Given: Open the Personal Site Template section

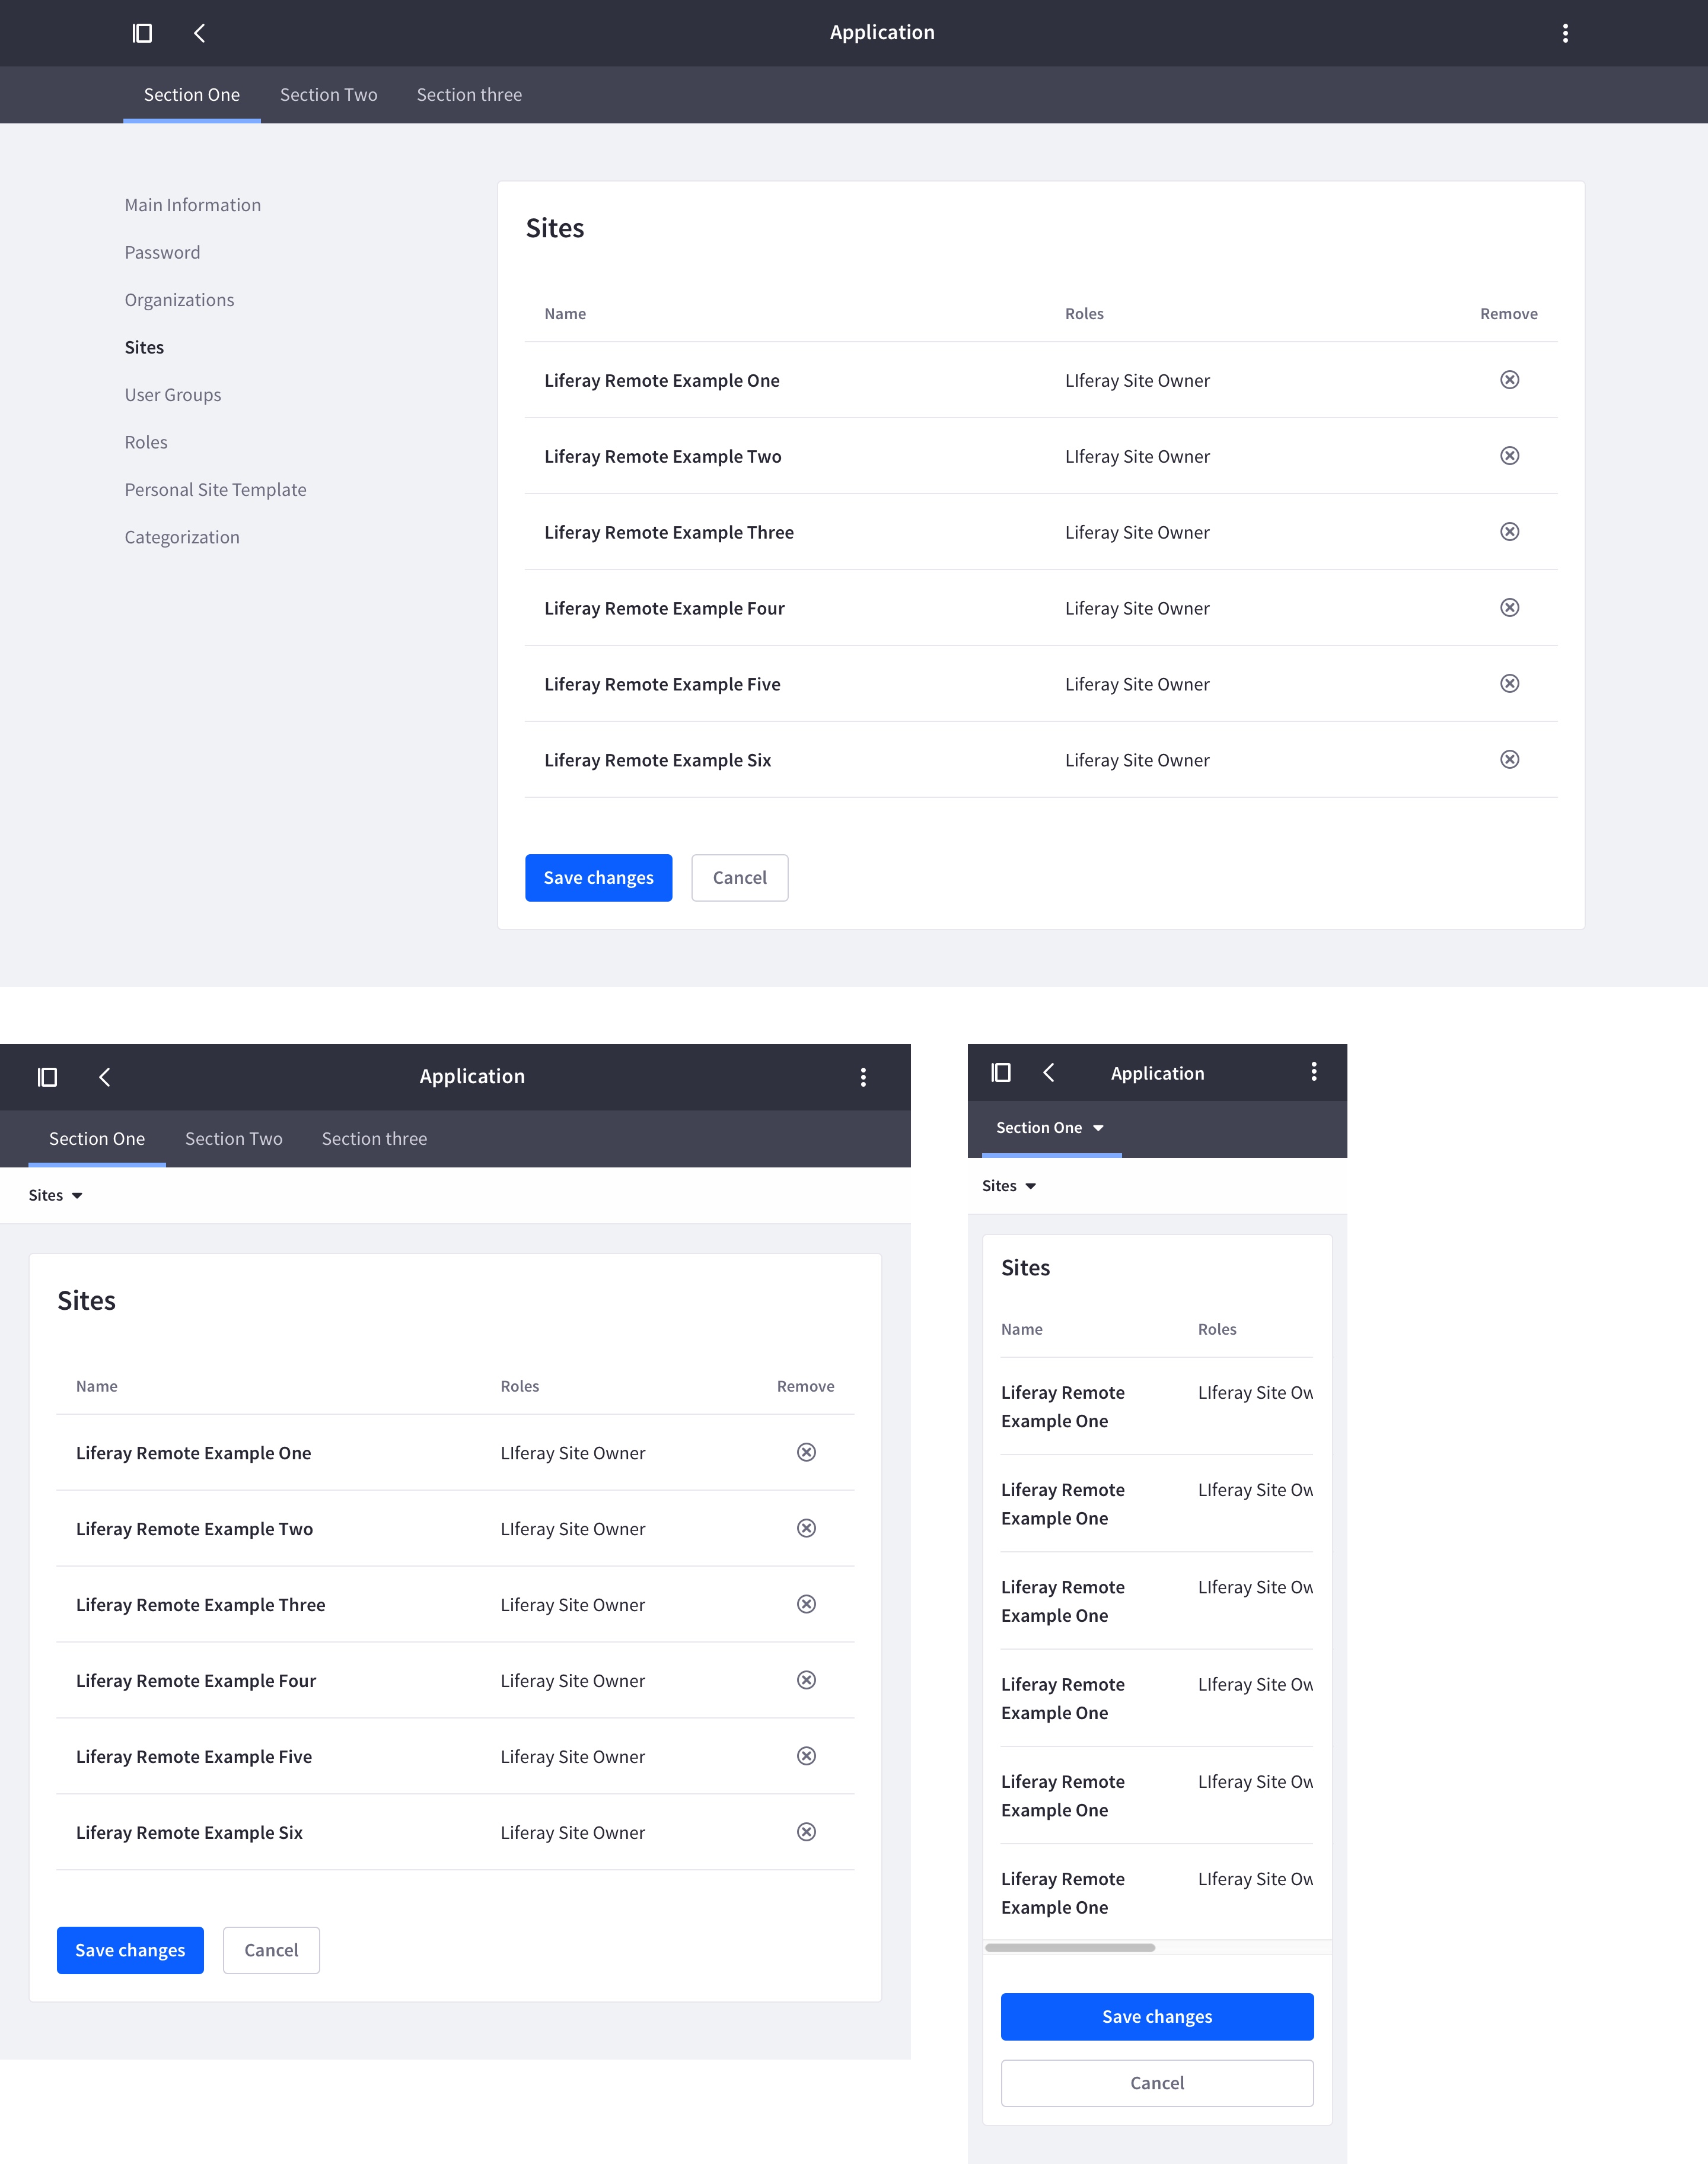Looking at the screenshot, I should point(215,489).
